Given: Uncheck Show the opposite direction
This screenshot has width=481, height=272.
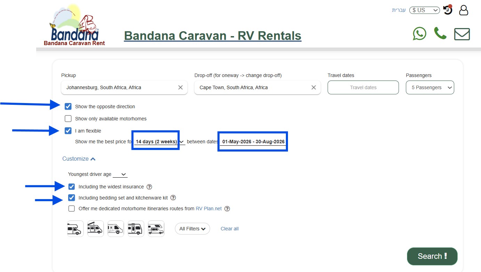Looking at the screenshot, I should tap(68, 107).
